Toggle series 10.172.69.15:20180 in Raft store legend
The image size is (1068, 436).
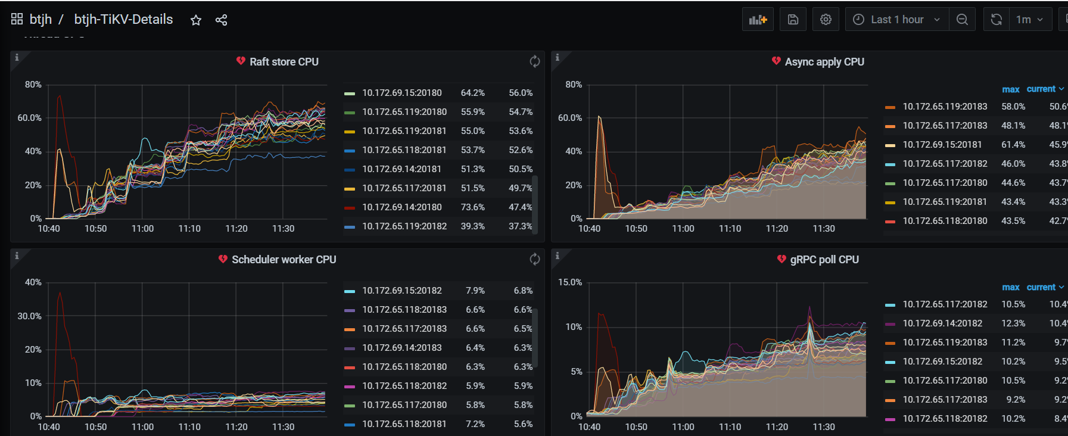pyautogui.click(x=401, y=93)
